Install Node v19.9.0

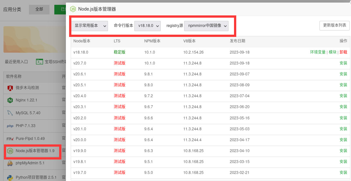click(343, 151)
